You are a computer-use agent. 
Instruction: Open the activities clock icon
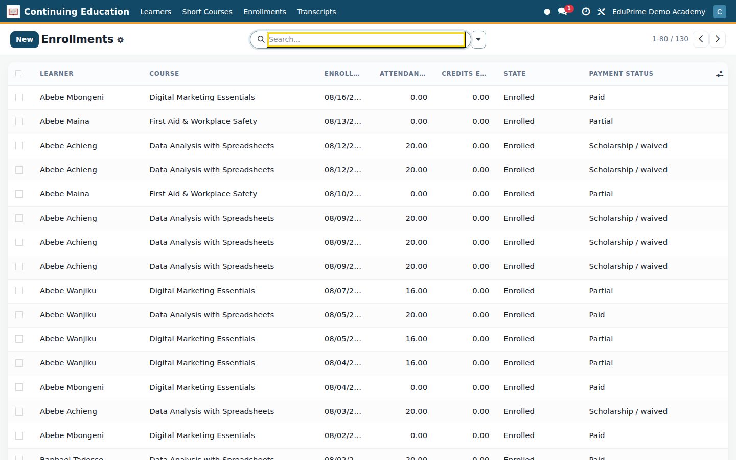586,12
